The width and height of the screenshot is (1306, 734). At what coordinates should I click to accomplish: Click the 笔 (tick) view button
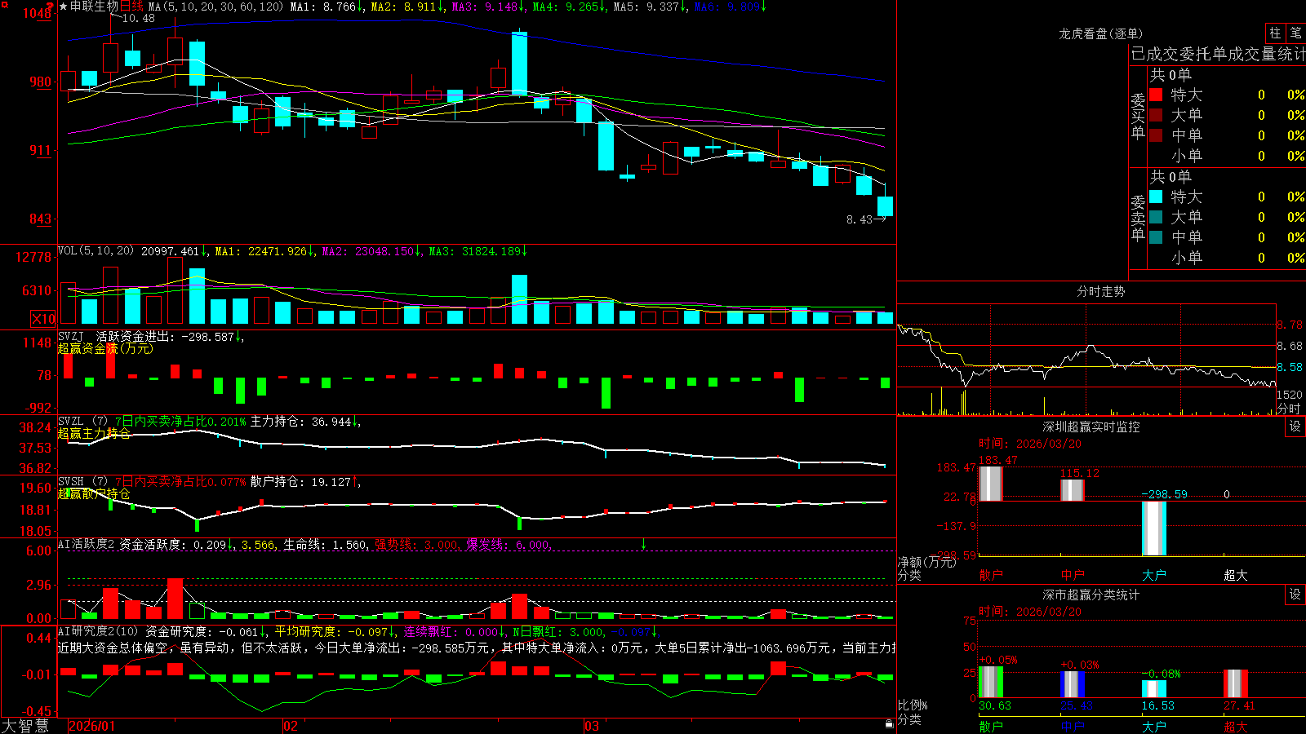(x=1296, y=33)
